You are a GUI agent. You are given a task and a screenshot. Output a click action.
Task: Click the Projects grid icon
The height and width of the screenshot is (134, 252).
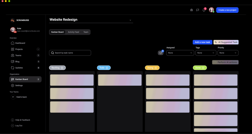coord(13,49)
